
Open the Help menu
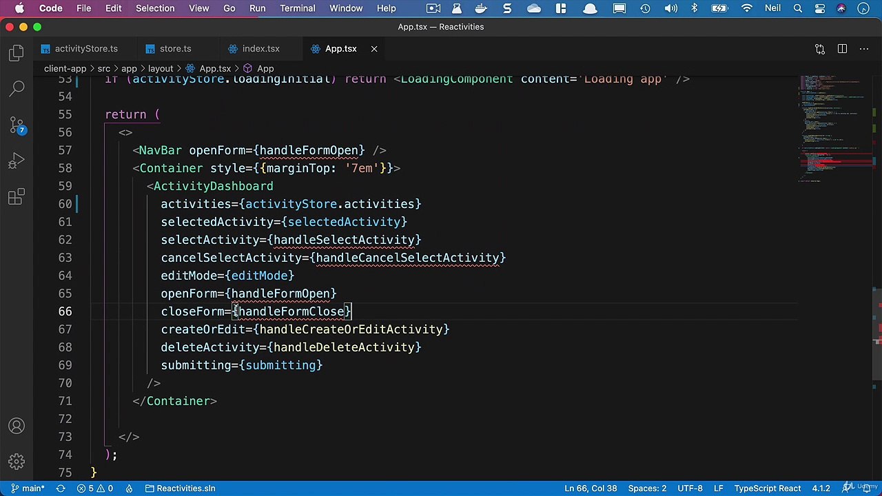tap(387, 8)
